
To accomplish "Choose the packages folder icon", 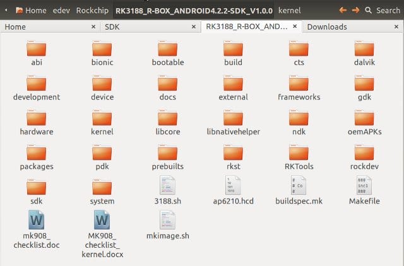I will [37, 153].
